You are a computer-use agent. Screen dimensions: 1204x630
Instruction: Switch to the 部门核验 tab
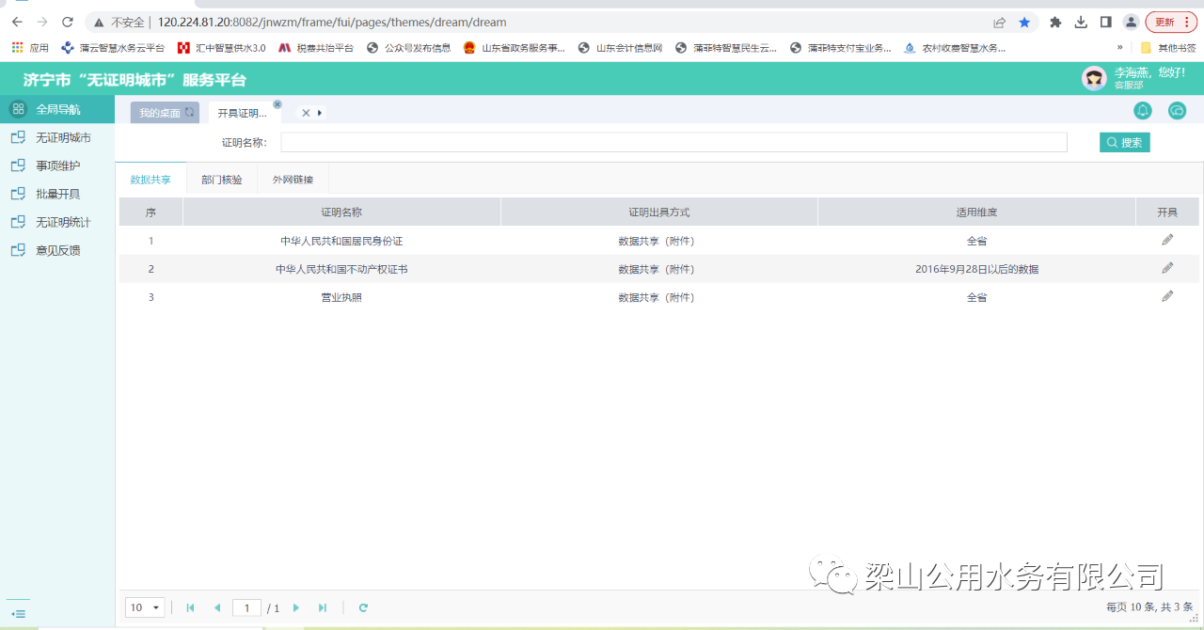pos(222,180)
